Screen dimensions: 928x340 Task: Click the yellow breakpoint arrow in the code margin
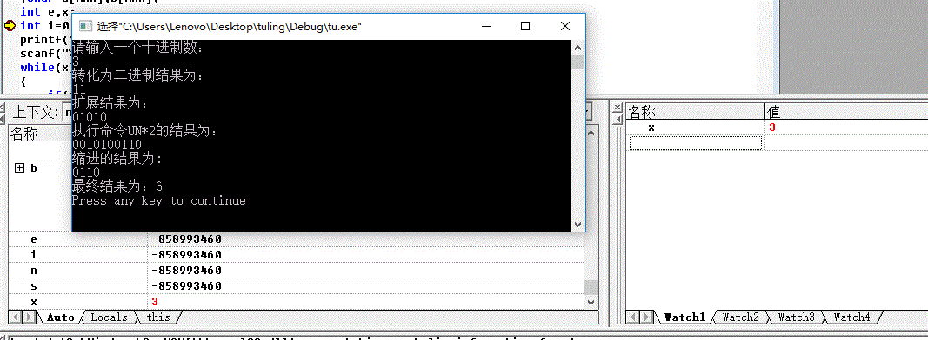click(x=10, y=25)
